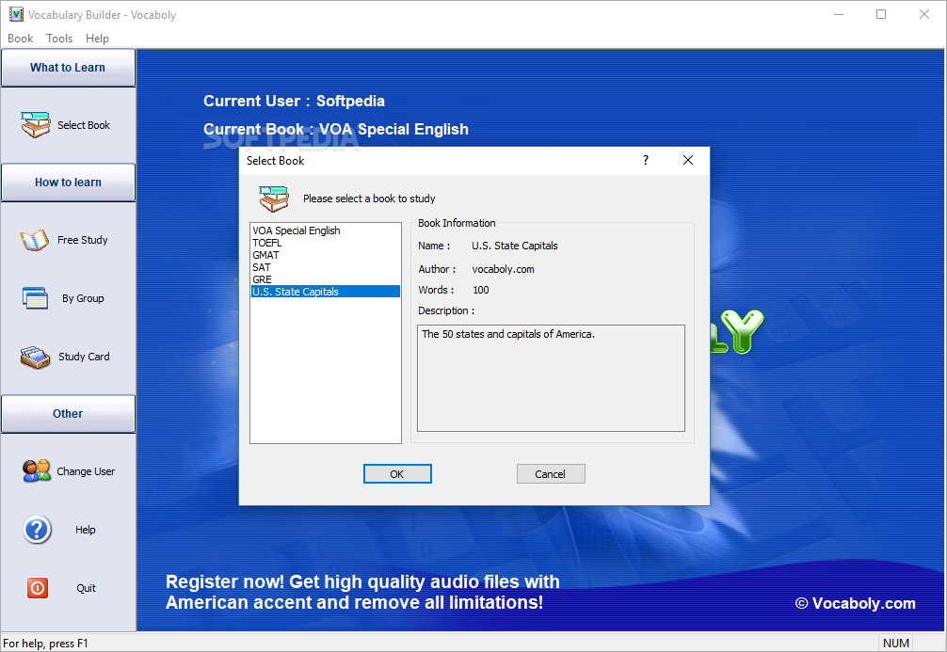Click the Register now promotional text
947x652 pixels.
362,592
